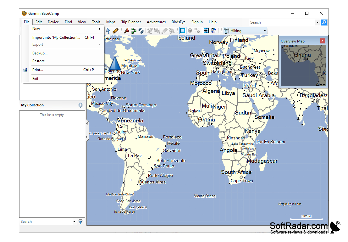Click the Saudi Arabia map label
348x242 pixels.
pos(258,95)
